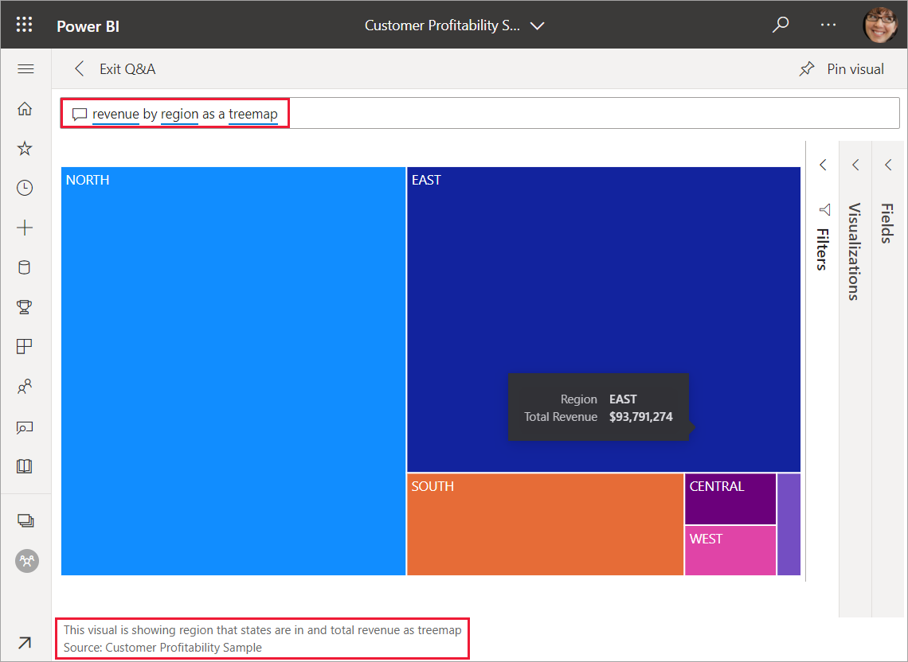Image resolution: width=908 pixels, height=662 pixels.
Task: Open the Datasets cylinder icon
Action: (x=25, y=267)
